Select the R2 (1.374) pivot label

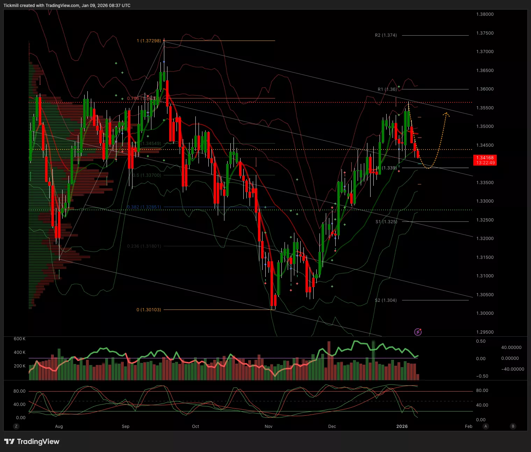coord(386,35)
